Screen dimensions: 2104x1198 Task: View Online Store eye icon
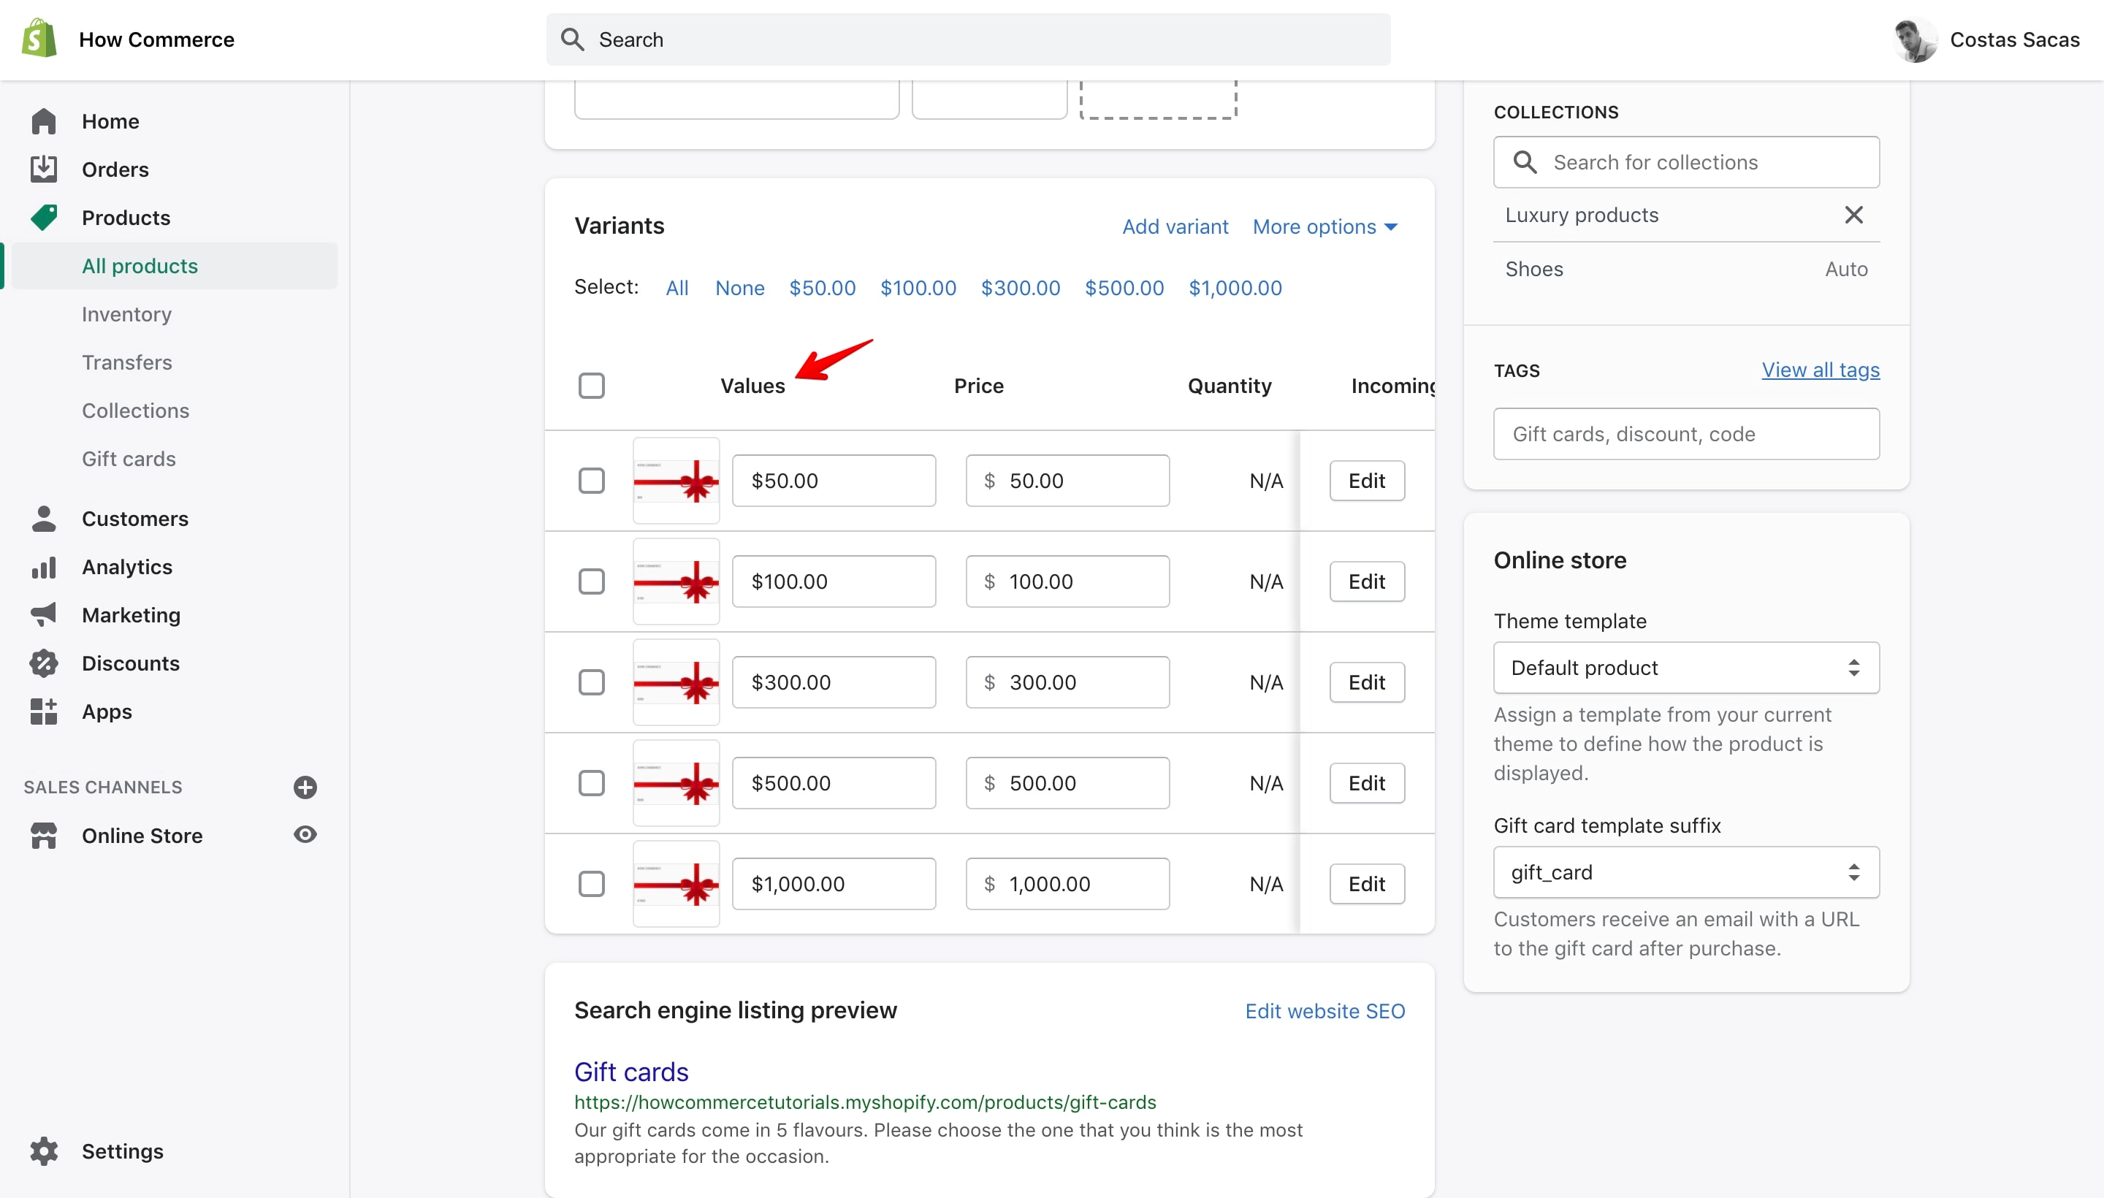click(x=305, y=834)
